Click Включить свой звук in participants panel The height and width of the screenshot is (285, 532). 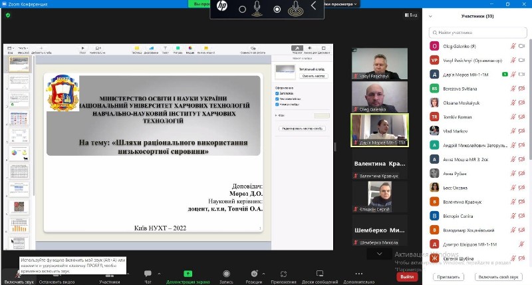coord(499,276)
